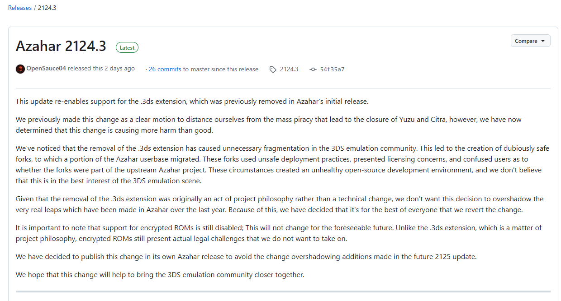The height and width of the screenshot is (301, 561).
Task: Click the 'released this 2 days ago' timestamp
Action: (101, 69)
